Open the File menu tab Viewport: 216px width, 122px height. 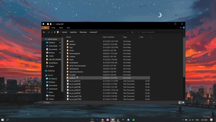[45, 28]
